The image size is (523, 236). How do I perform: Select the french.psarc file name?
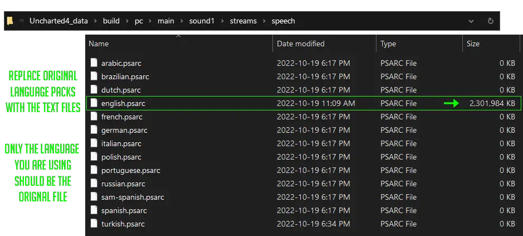(122, 117)
